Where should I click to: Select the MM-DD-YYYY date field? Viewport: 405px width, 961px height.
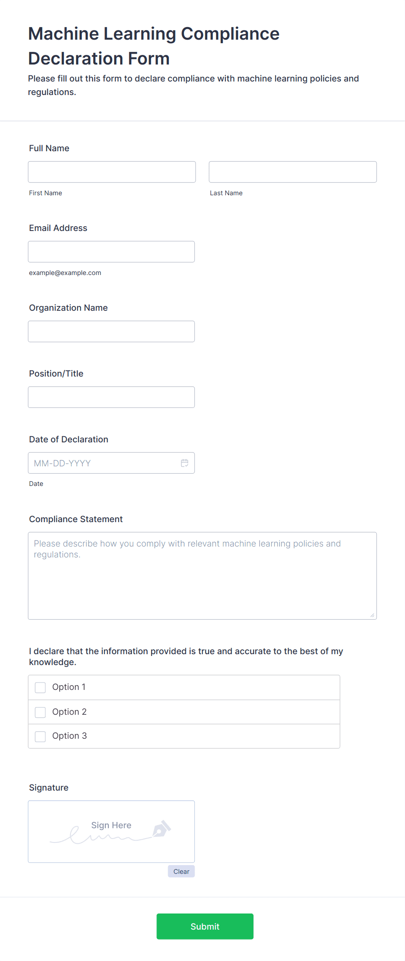(111, 463)
